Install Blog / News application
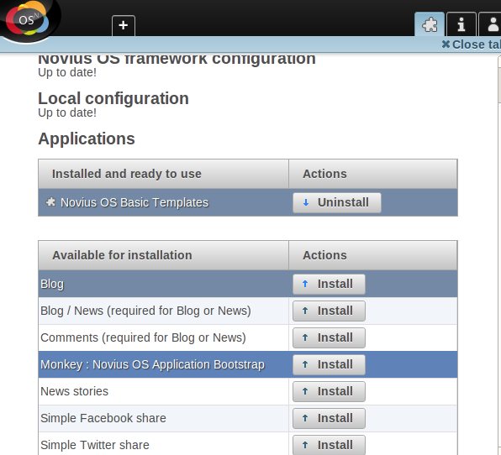Screen dimensions: 501x455 329,311
